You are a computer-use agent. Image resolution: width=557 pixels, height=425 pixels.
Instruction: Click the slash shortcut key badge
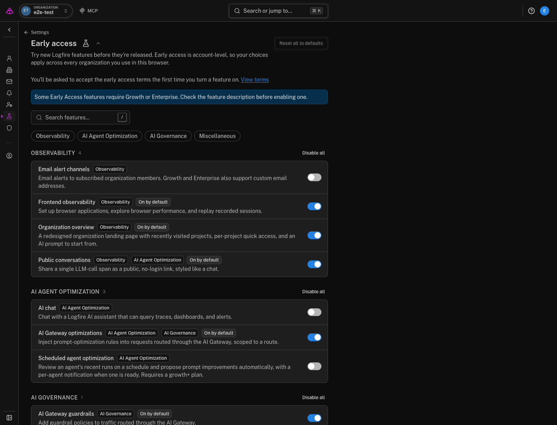(122, 117)
